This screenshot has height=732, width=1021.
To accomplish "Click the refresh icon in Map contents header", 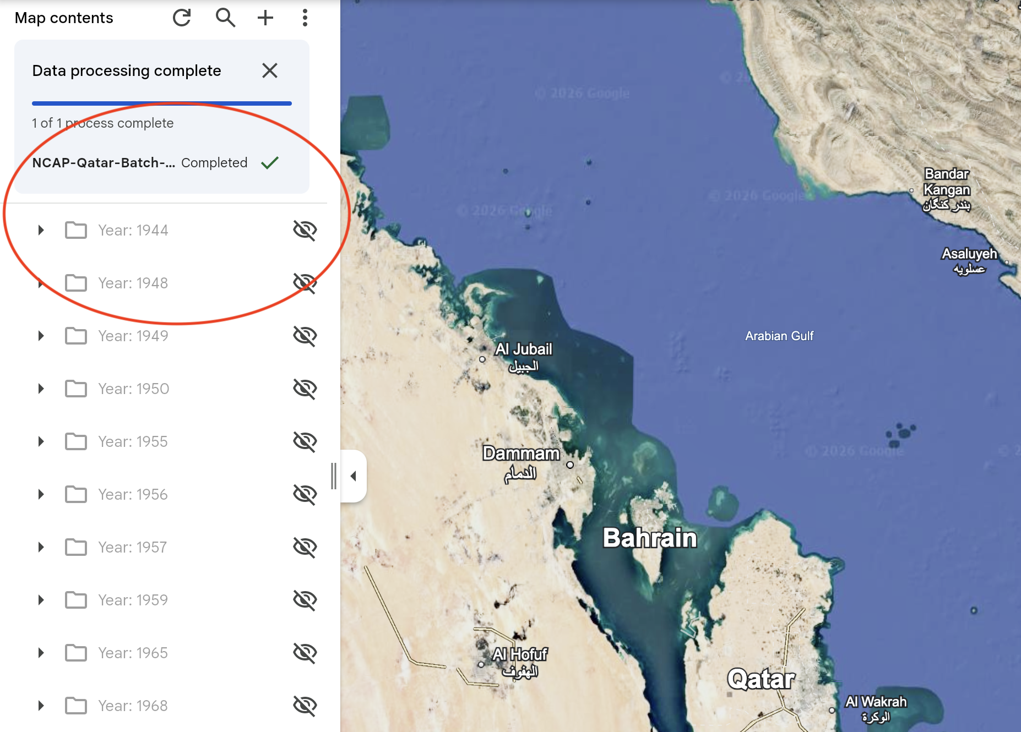I will [x=182, y=18].
